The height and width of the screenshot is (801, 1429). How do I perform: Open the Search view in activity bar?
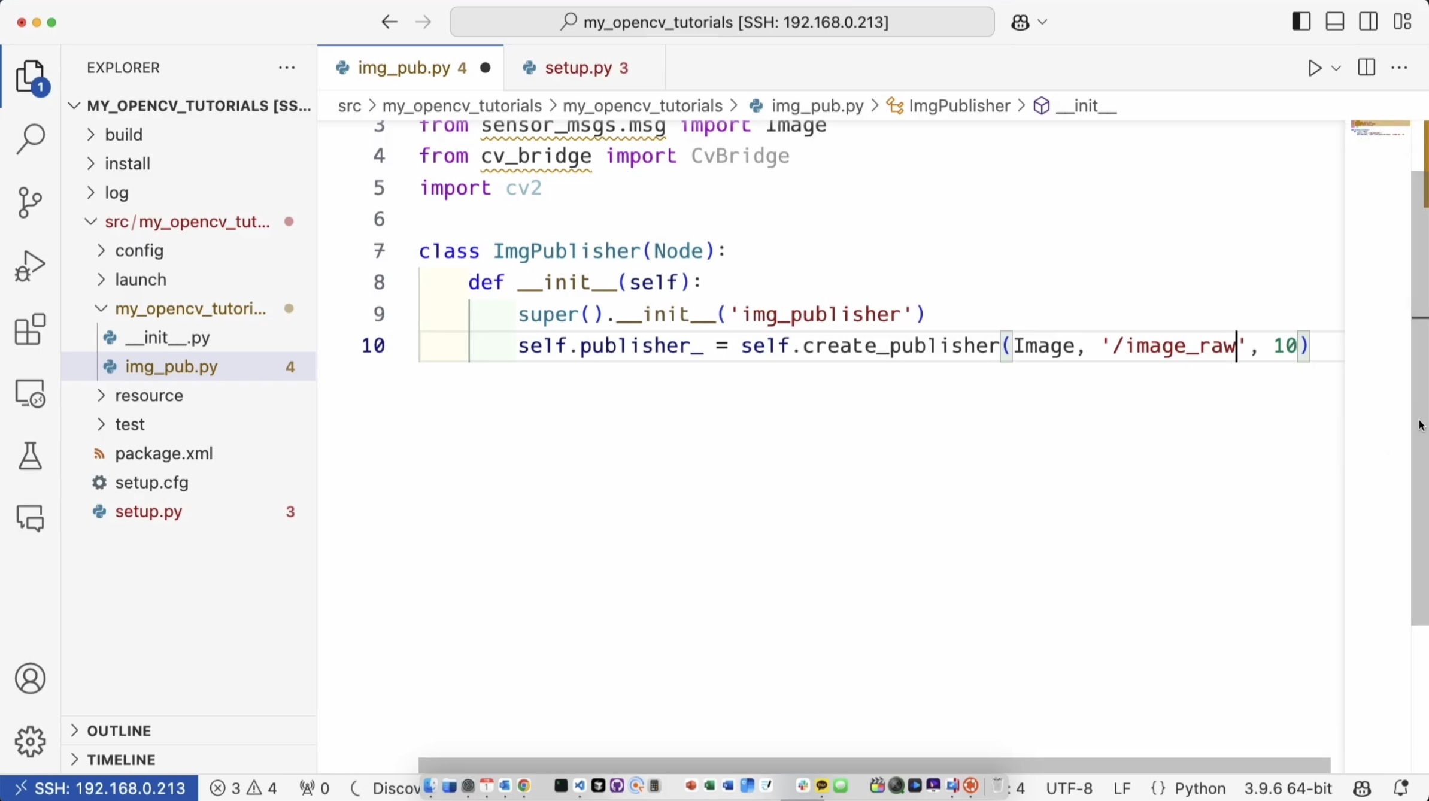(30, 139)
